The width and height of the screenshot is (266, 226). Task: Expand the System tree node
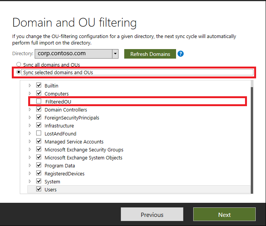pos(30,181)
